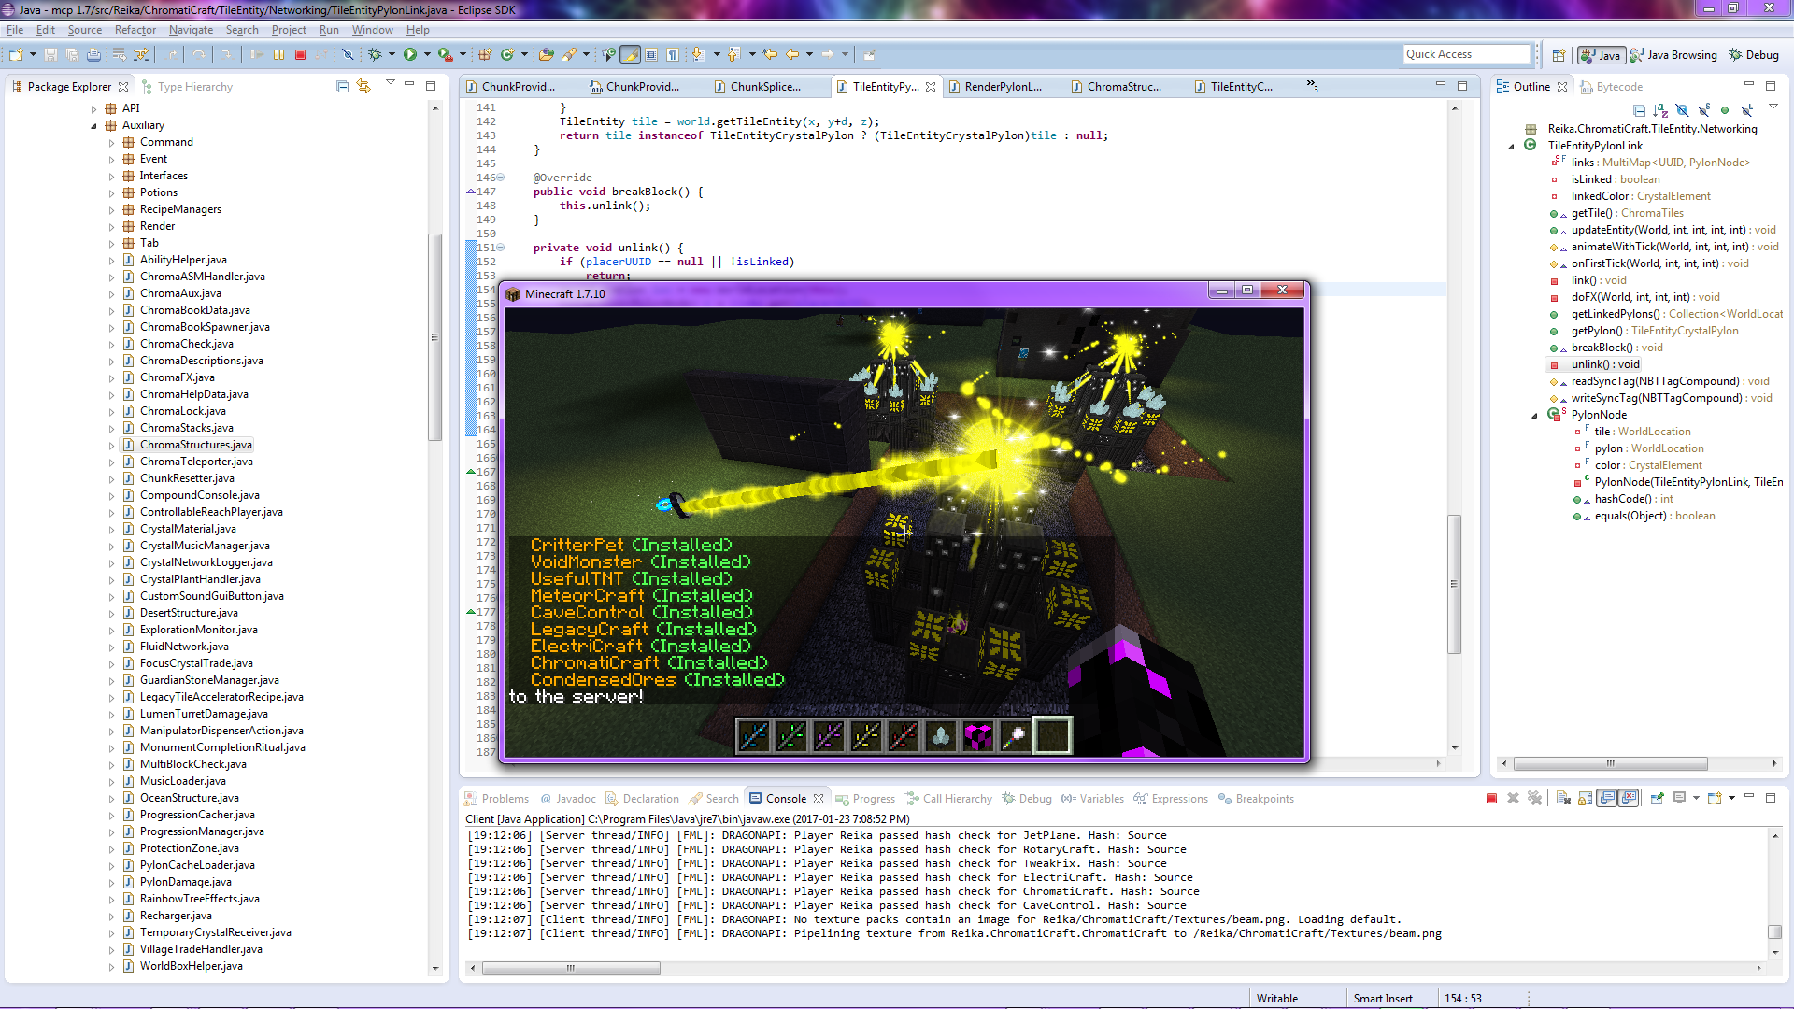Click Clear Console icon
This screenshot has width=1794, height=1009.
[x=1563, y=798]
